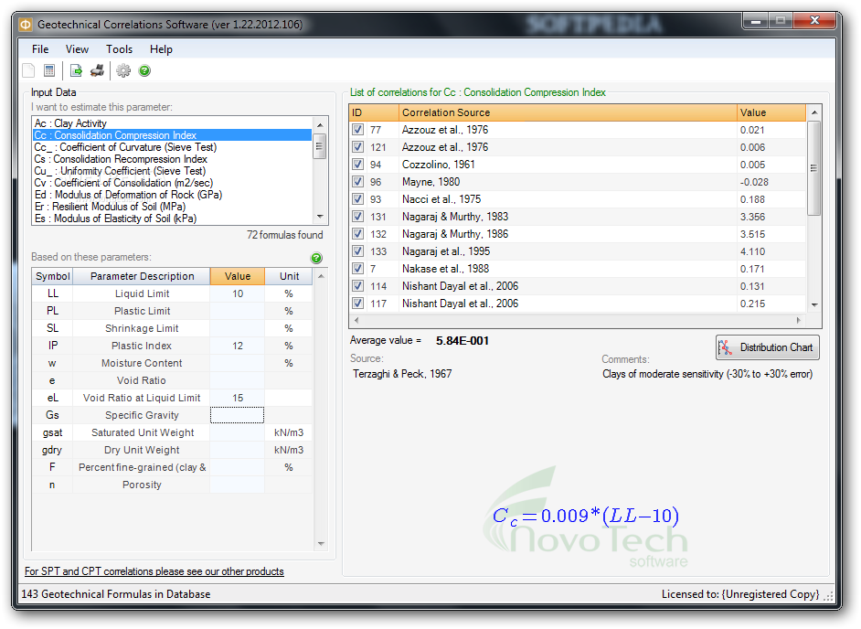This screenshot has height=629, width=861.
Task: Click the input parameters table scroll-up arrow
Action: tap(321, 276)
